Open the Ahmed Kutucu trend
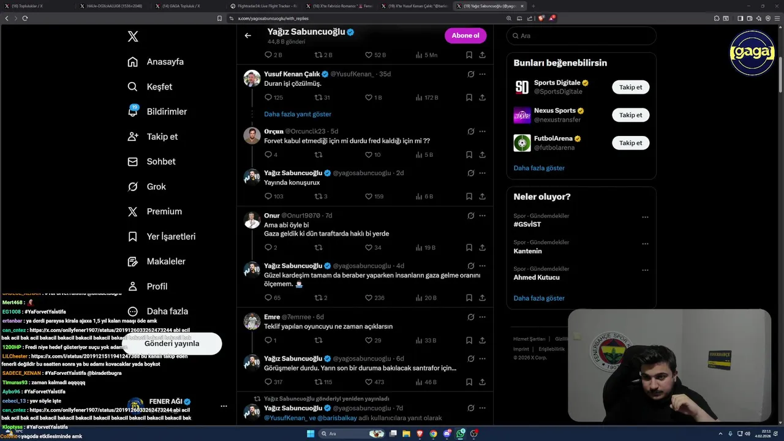Screen dimensions: 784x441 point(537,277)
